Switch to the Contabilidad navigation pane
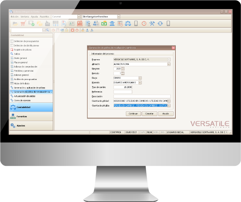Screen dimensions: 241x202 (31, 107)
